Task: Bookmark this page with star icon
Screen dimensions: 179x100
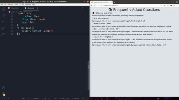Action: click(x=164, y=6)
